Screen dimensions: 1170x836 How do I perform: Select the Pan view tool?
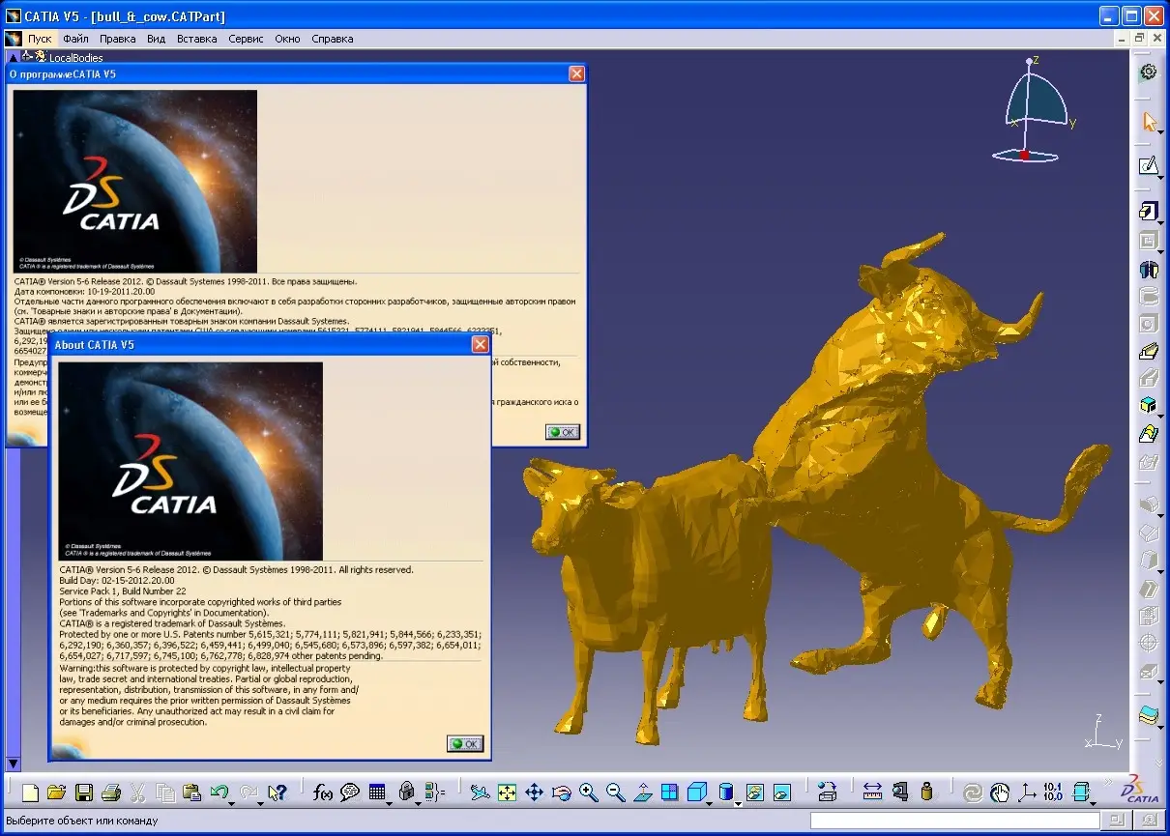click(534, 793)
